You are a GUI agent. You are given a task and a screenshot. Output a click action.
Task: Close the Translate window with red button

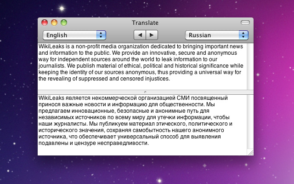click(45, 23)
